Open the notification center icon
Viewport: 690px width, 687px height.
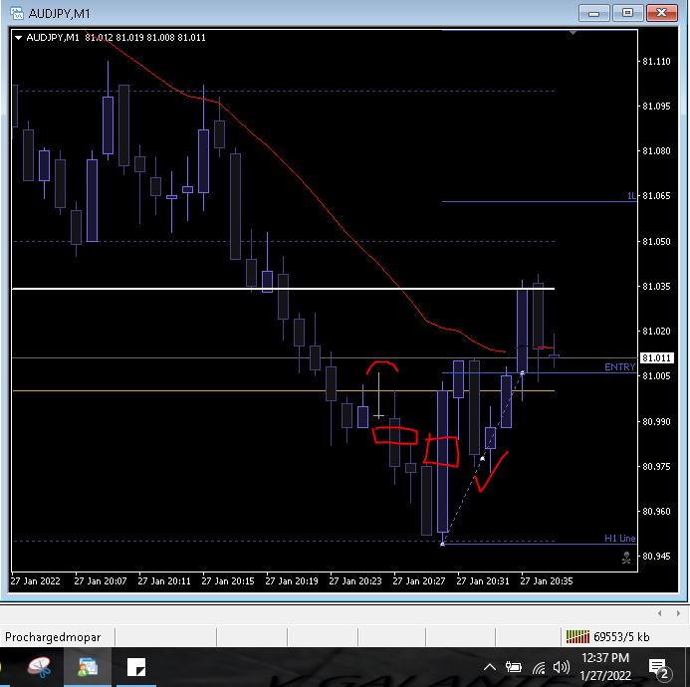pyautogui.click(x=659, y=668)
